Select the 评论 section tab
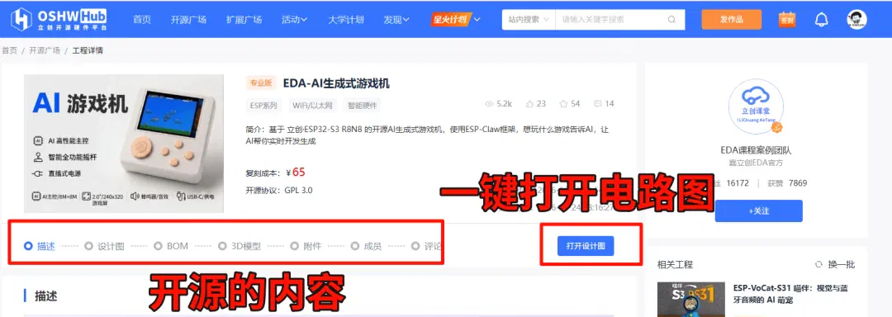The image size is (892, 317). point(426,246)
